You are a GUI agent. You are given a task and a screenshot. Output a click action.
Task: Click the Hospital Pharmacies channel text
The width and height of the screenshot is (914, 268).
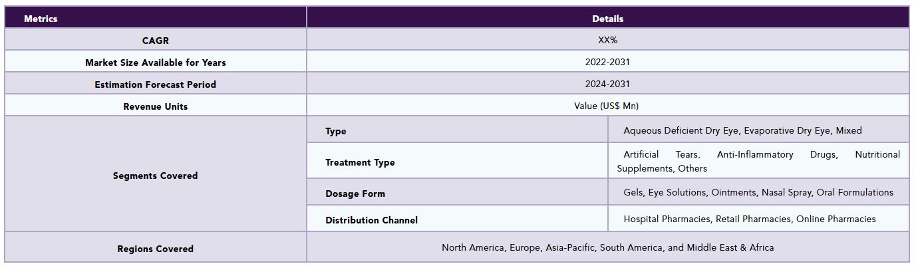point(668,219)
